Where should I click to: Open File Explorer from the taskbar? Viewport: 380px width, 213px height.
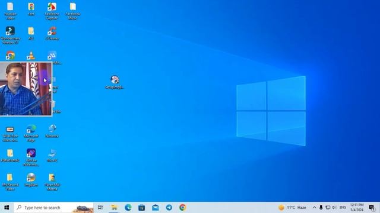pos(114,208)
